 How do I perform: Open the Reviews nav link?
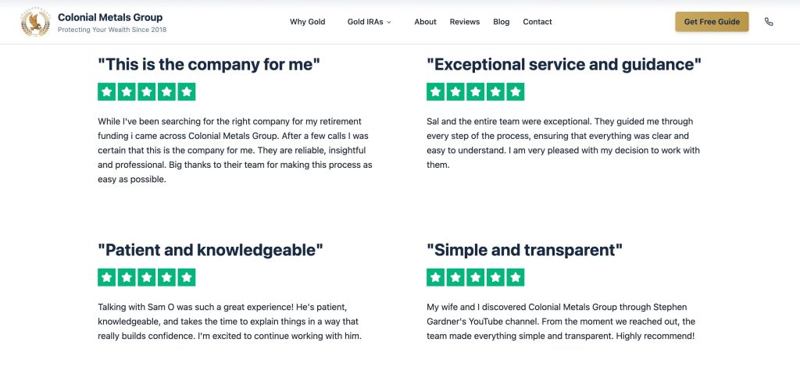465,22
